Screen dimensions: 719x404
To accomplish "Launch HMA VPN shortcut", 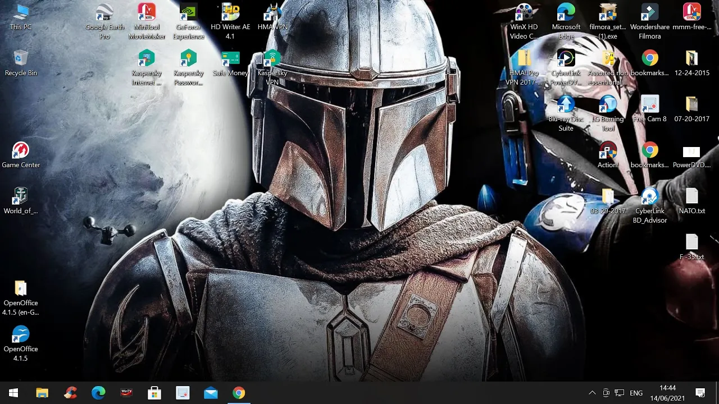I will pyautogui.click(x=272, y=17).
